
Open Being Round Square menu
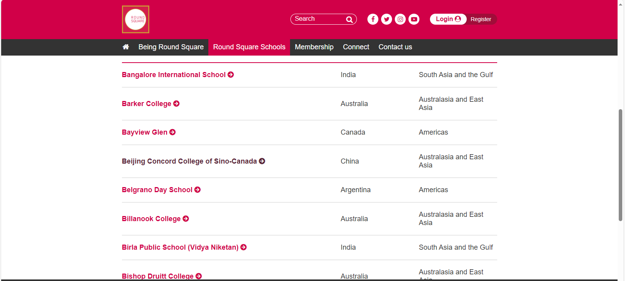click(x=171, y=47)
